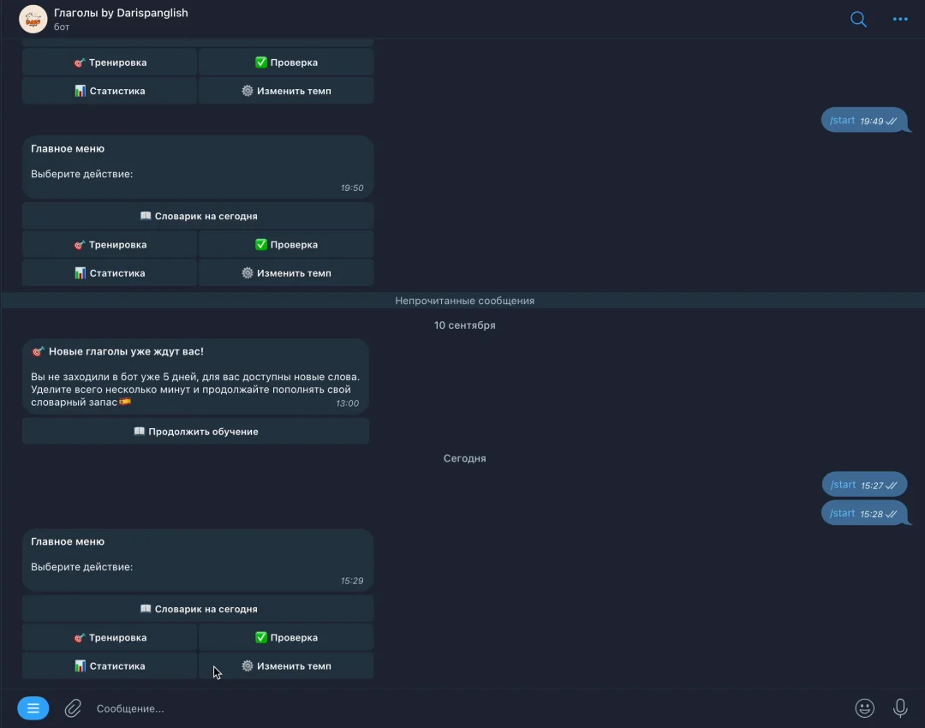Click the paperclip attach icon
Screen dimensions: 925x728
pyautogui.click(x=73, y=708)
